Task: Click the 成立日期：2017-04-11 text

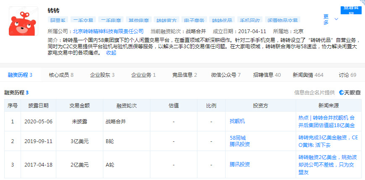Action: click(x=239, y=31)
